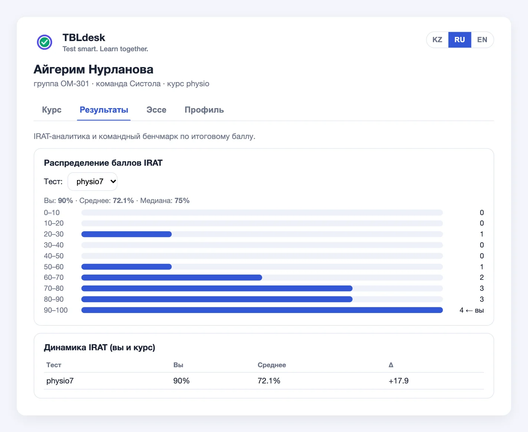Screen dimensions: 528x432
Task: Open the Курс tab
Action: 52,110
